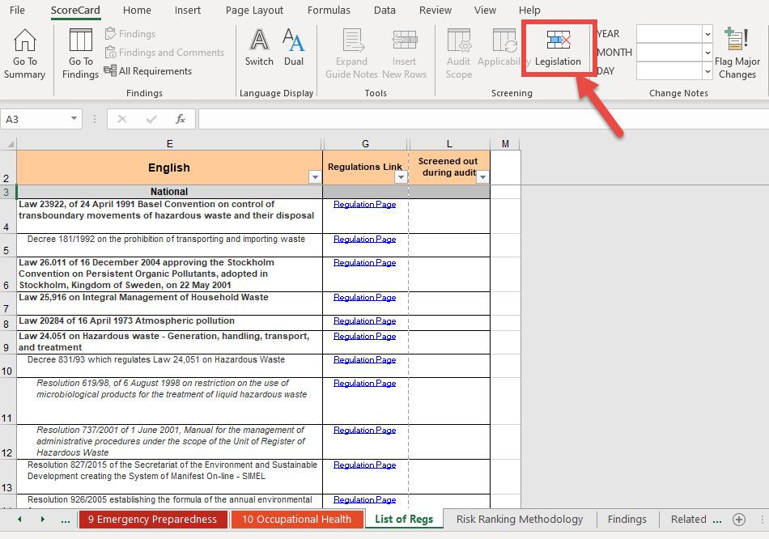Follow Regulation Page link for Decree 181/1992

point(364,240)
